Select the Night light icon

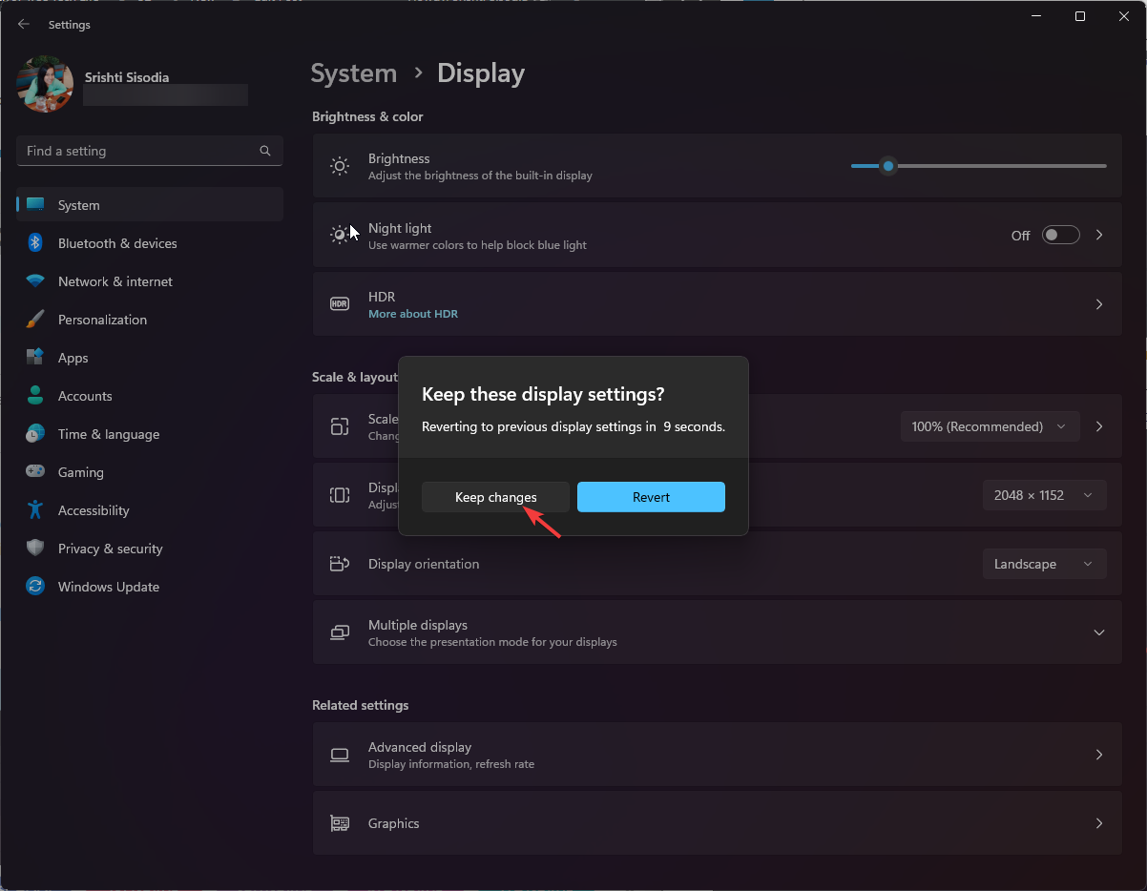339,235
